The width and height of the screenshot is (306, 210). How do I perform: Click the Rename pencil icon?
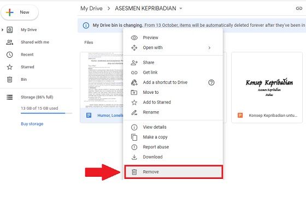point(134,112)
